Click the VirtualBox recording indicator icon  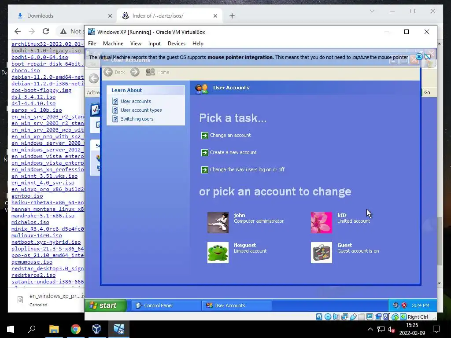point(378,317)
